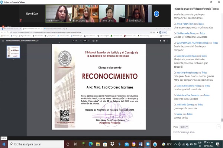Click the Windows Start button
Image resolution: width=223 pixels, height=148 pixels.
4,144
